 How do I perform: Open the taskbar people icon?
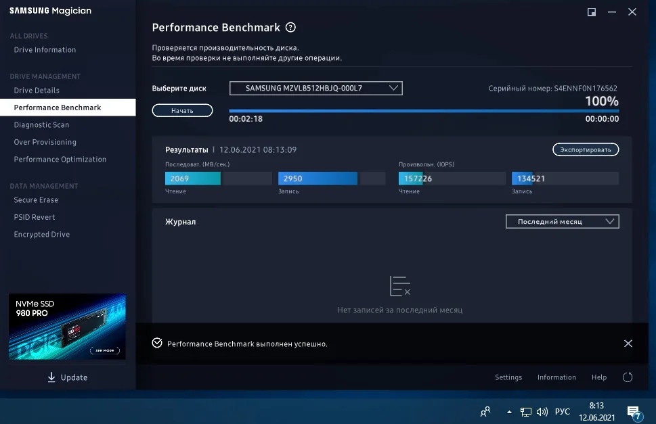[485, 412]
